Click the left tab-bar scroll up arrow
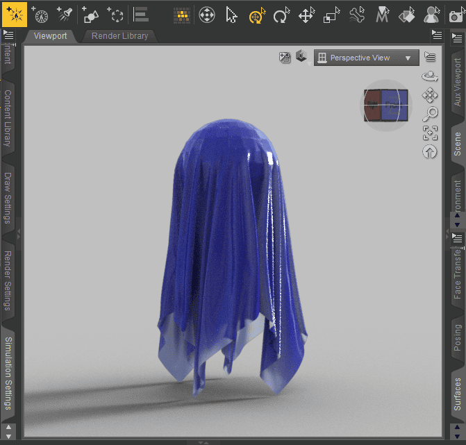 coord(8,427)
